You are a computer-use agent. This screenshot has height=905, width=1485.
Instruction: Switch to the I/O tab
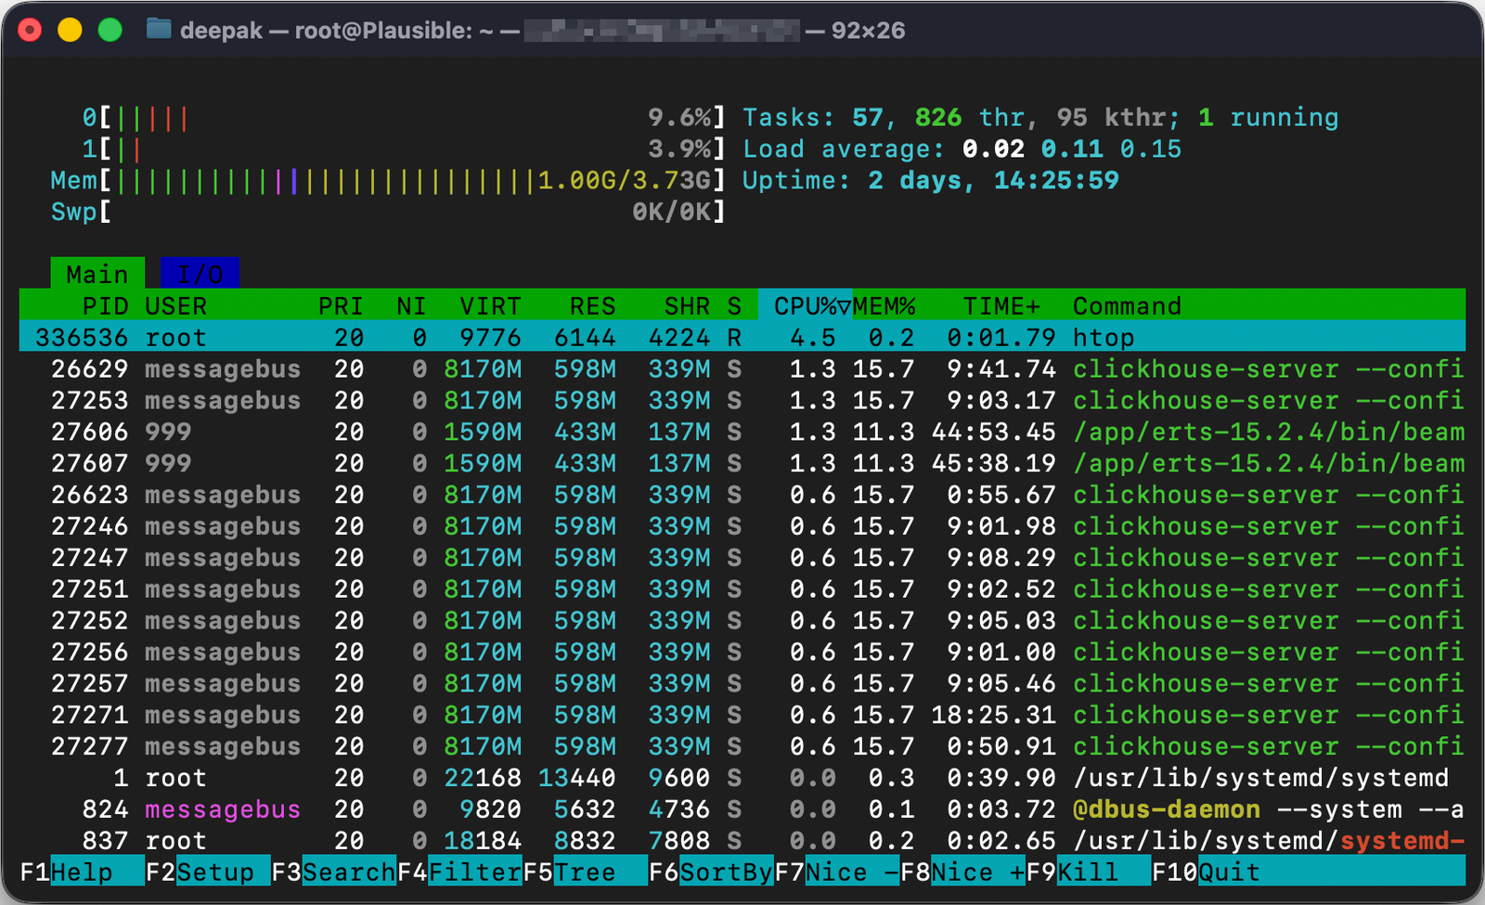tap(200, 273)
